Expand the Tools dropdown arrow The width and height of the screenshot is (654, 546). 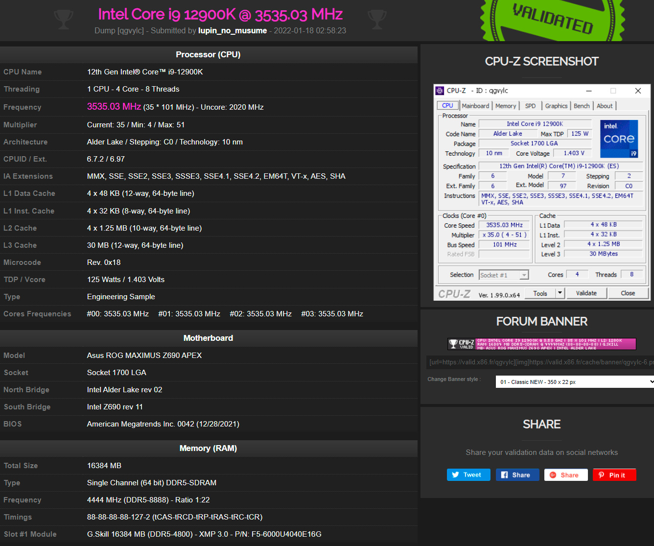click(560, 293)
